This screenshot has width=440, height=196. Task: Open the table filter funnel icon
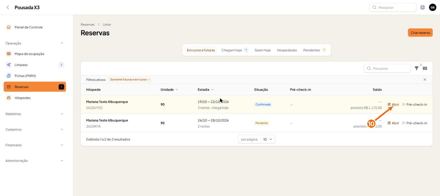point(417,68)
